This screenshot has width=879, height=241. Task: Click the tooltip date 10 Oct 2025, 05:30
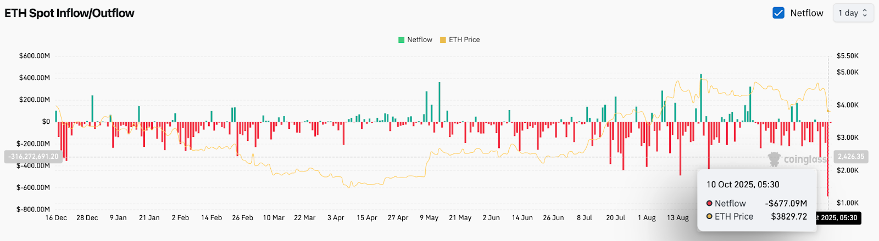point(743,185)
